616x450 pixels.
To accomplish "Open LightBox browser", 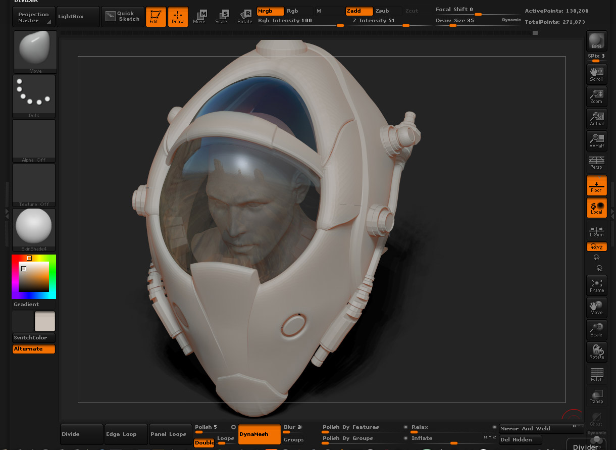I will [x=78, y=17].
